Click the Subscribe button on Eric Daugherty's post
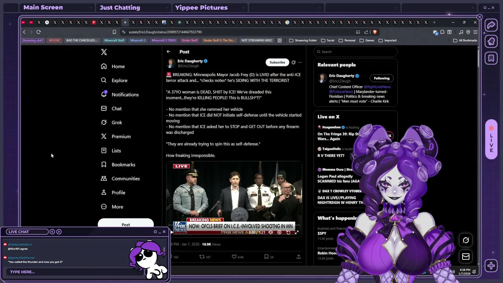 point(277,62)
